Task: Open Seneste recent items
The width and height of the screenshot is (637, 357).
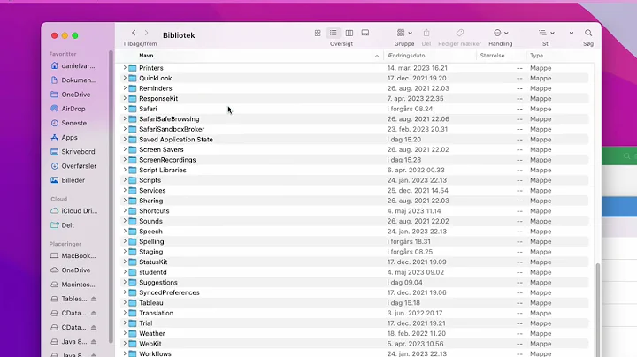Action: 68,123
